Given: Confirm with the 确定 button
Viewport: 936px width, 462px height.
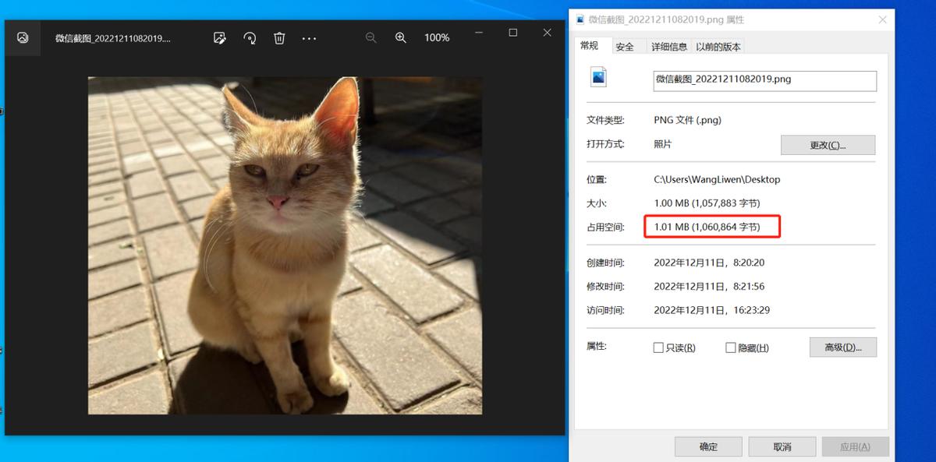Looking at the screenshot, I should 707,446.
